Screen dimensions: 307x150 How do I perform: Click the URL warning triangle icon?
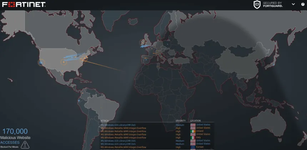point(25,145)
